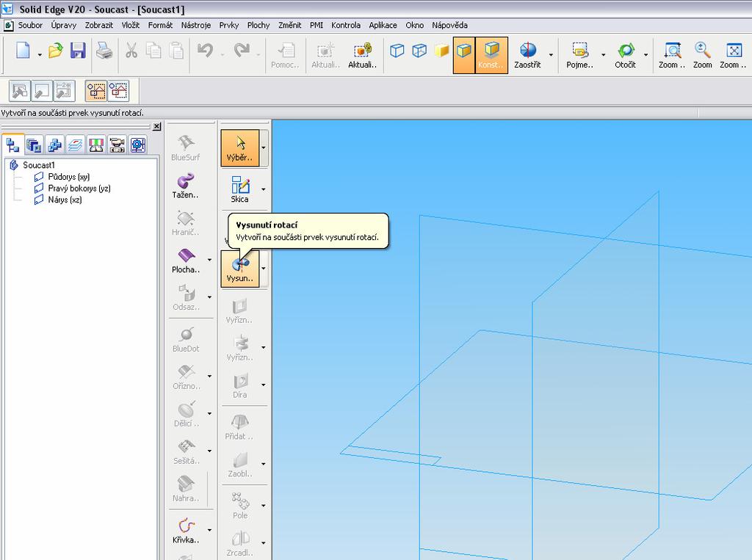Toggle highlighted fourth ribbon bar option
Viewport: 752px width, 560px height.
[96, 91]
